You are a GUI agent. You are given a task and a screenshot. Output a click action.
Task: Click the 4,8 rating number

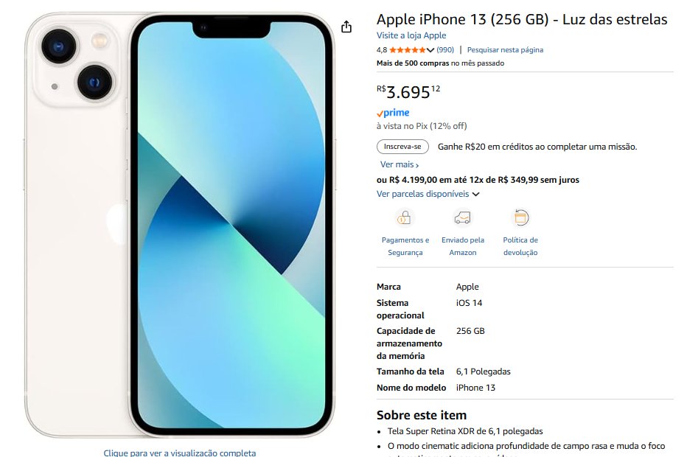tap(382, 50)
